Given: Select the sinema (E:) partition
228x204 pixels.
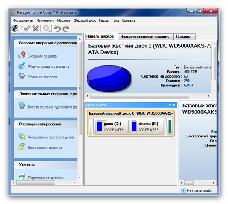Looking at the screenshot, I should pyautogui.click(x=147, y=126).
